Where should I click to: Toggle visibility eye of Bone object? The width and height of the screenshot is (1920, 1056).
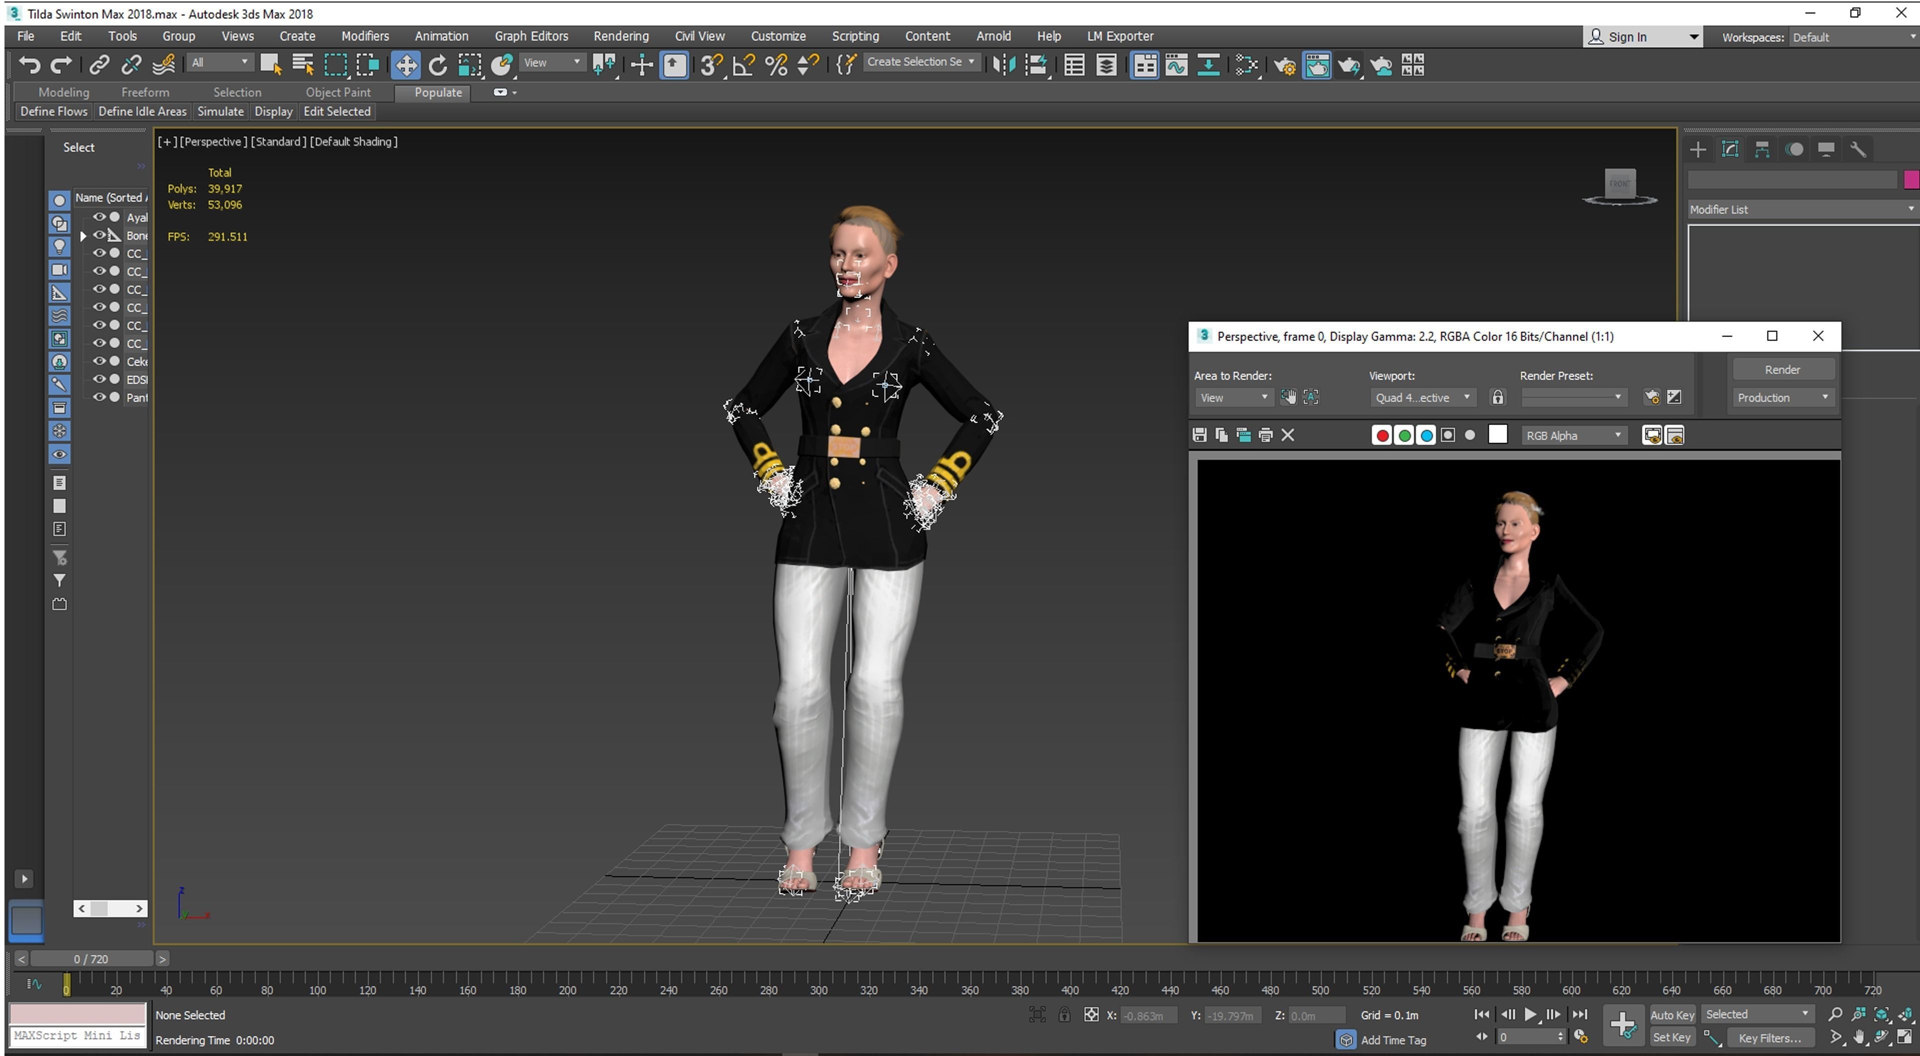(99, 234)
